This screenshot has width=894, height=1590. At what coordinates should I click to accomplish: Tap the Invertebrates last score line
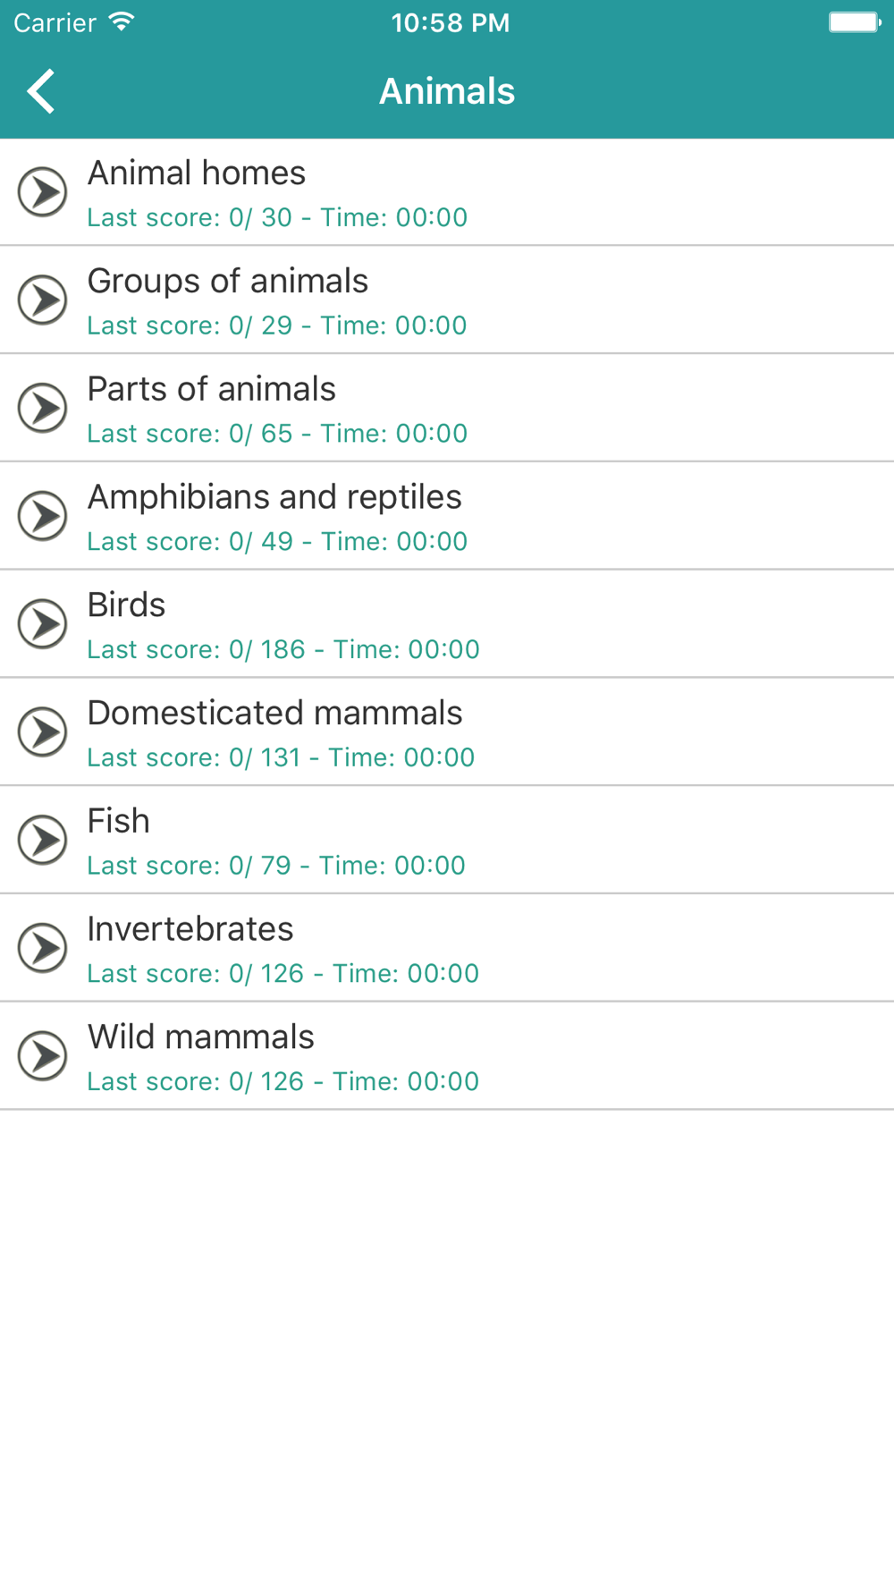point(283,973)
